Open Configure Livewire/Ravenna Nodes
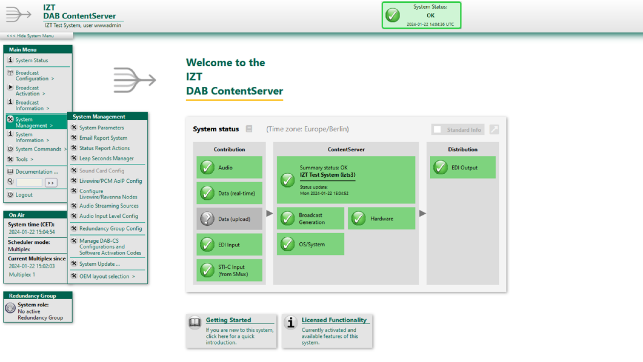 [108, 194]
